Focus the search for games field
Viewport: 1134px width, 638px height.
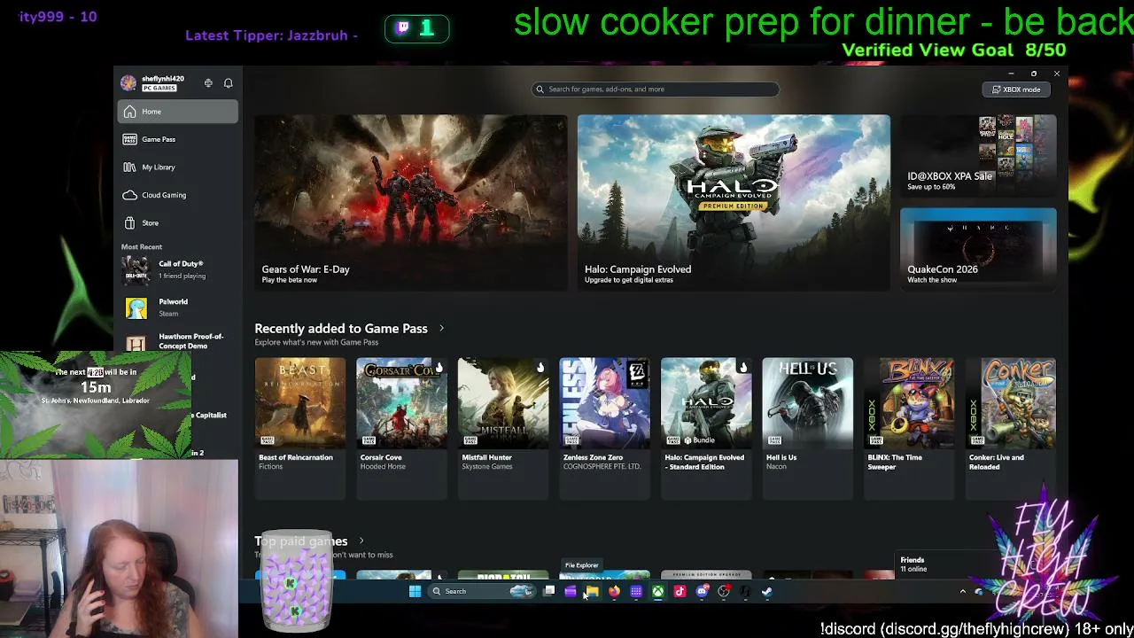click(x=656, y=89)
